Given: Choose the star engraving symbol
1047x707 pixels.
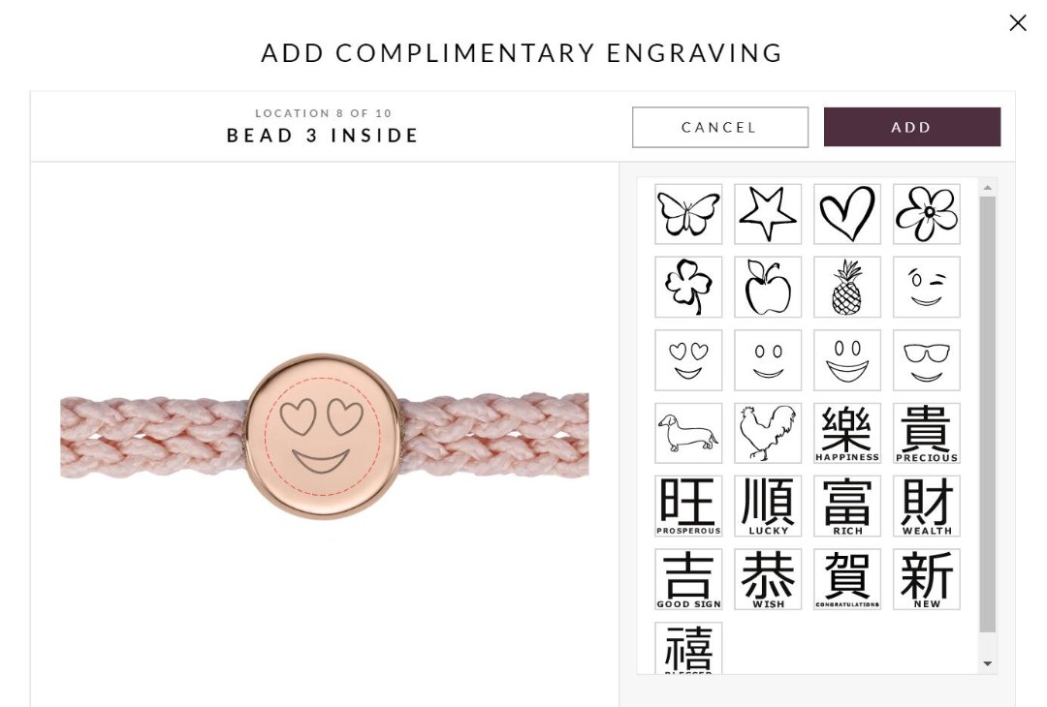Looking at the screenshot, I should pos(768,214).
